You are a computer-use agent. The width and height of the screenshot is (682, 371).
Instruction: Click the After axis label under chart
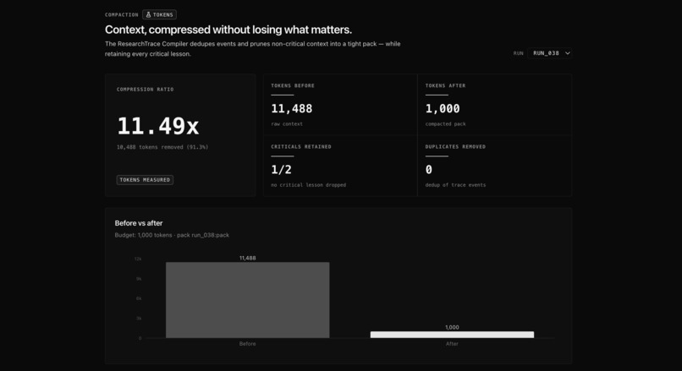coord(452,344)
